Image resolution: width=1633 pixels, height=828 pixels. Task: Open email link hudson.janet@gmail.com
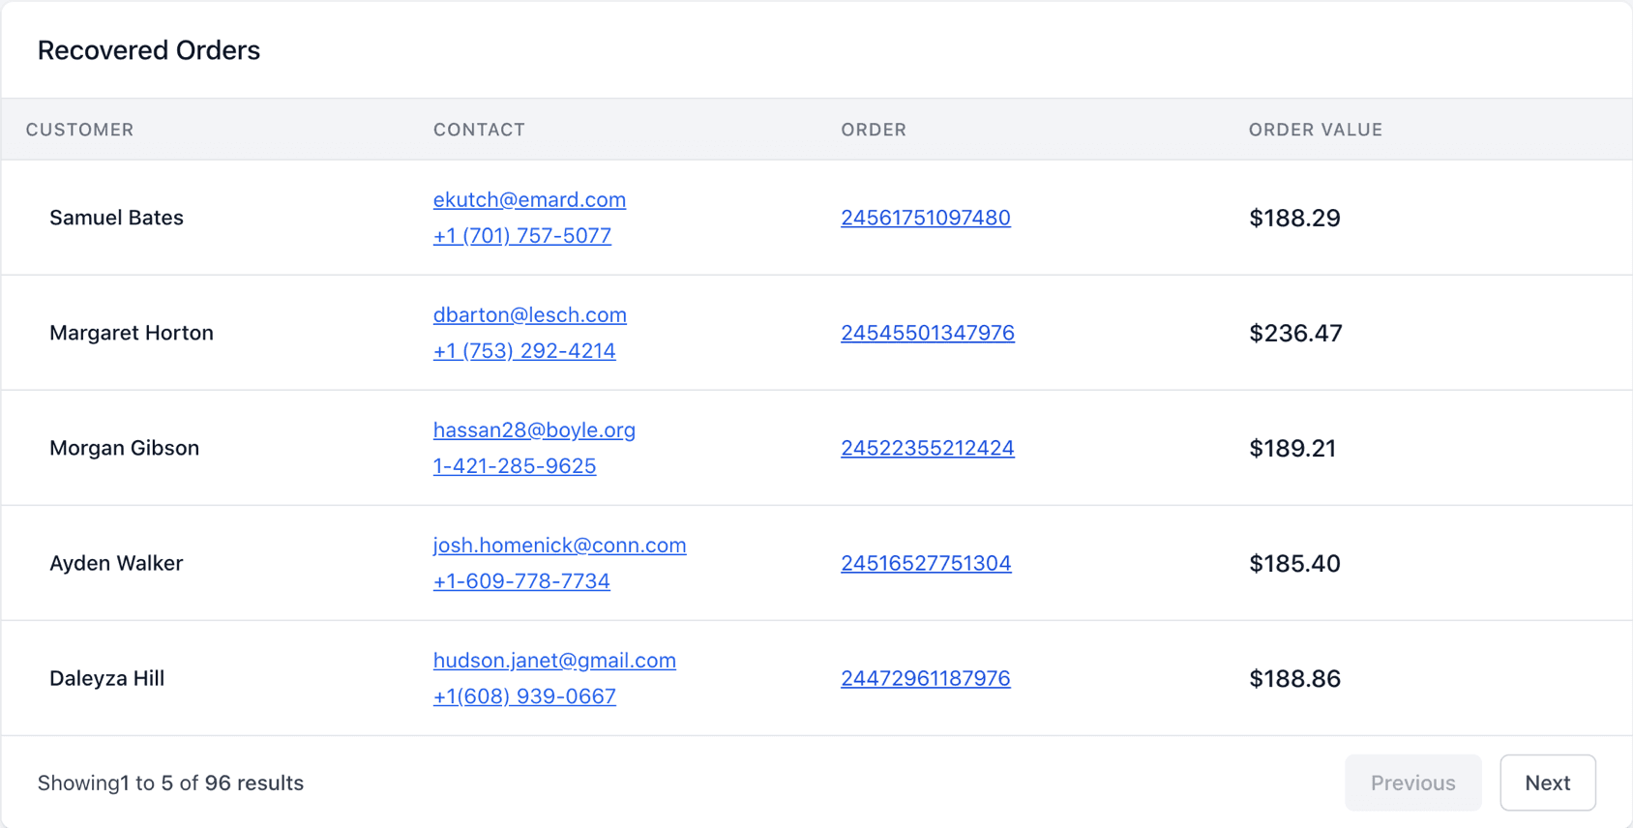554,660
